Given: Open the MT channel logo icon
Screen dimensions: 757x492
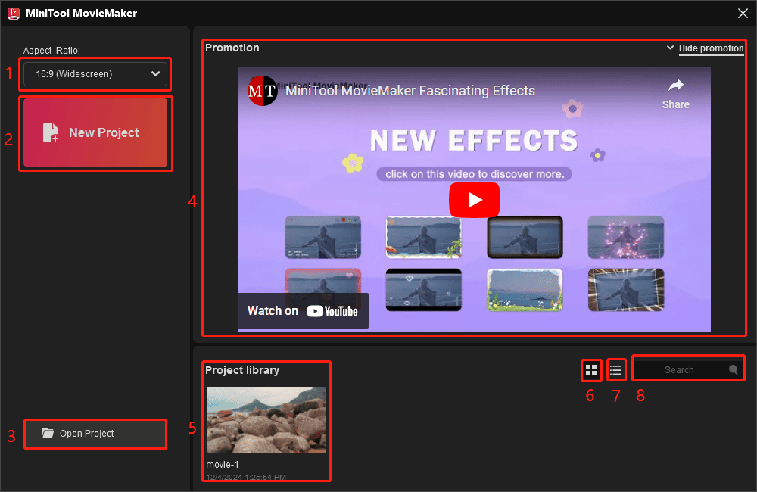Looking at the screenshot, I should (262, 91).
